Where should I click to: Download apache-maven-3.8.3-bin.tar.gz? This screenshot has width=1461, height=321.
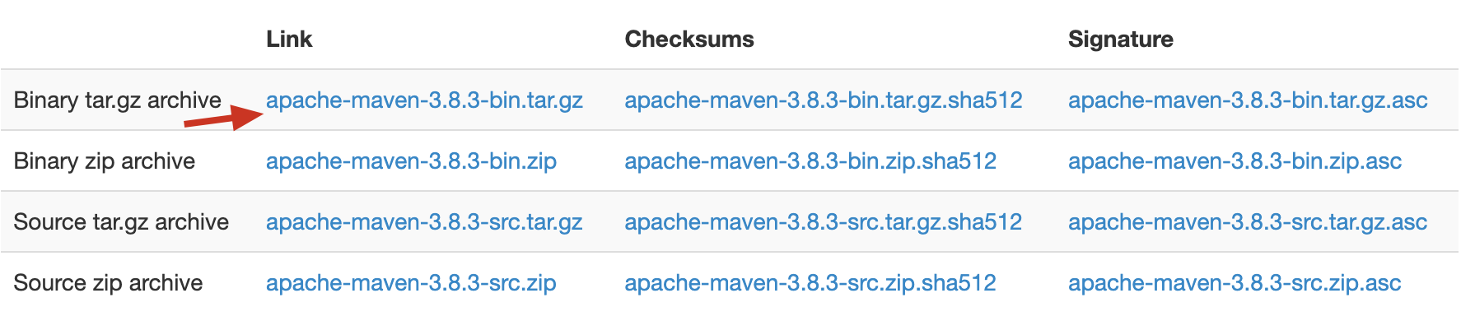tap(424, 100)
